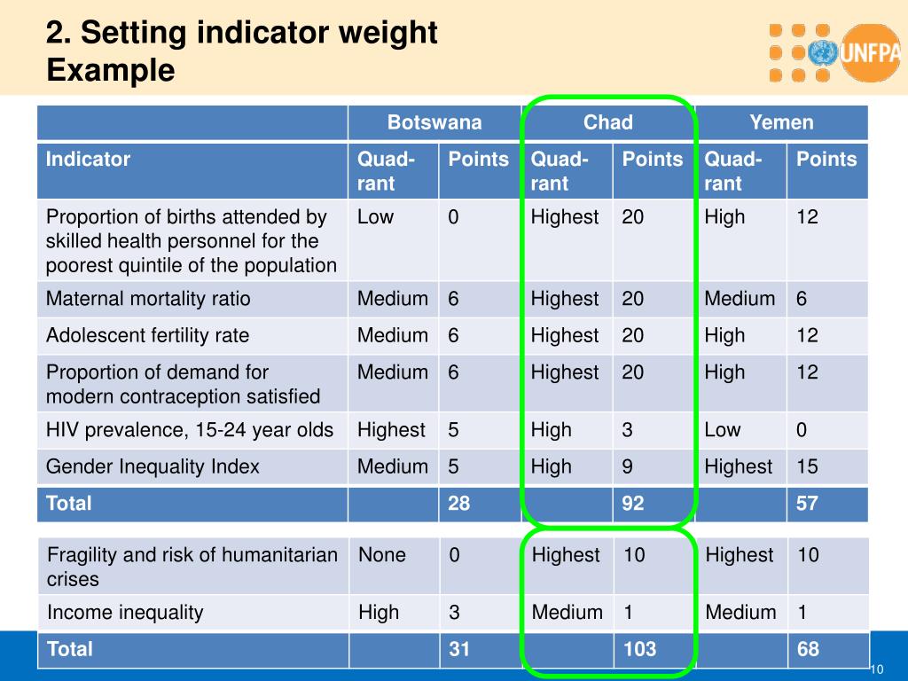Select the Yemen column header
Screen dimensions: 908x681
tap(781, 122)
